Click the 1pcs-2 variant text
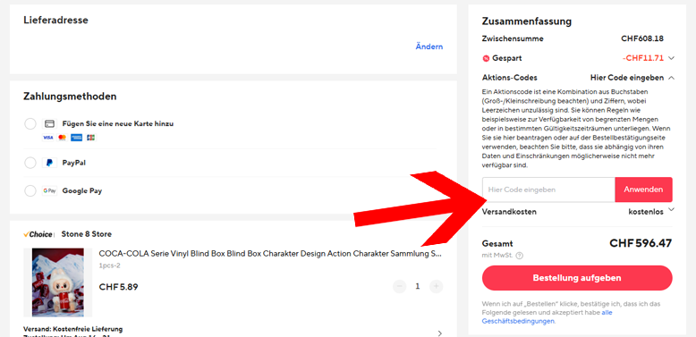The image size is (696, 337). click(x=110, y=265)
